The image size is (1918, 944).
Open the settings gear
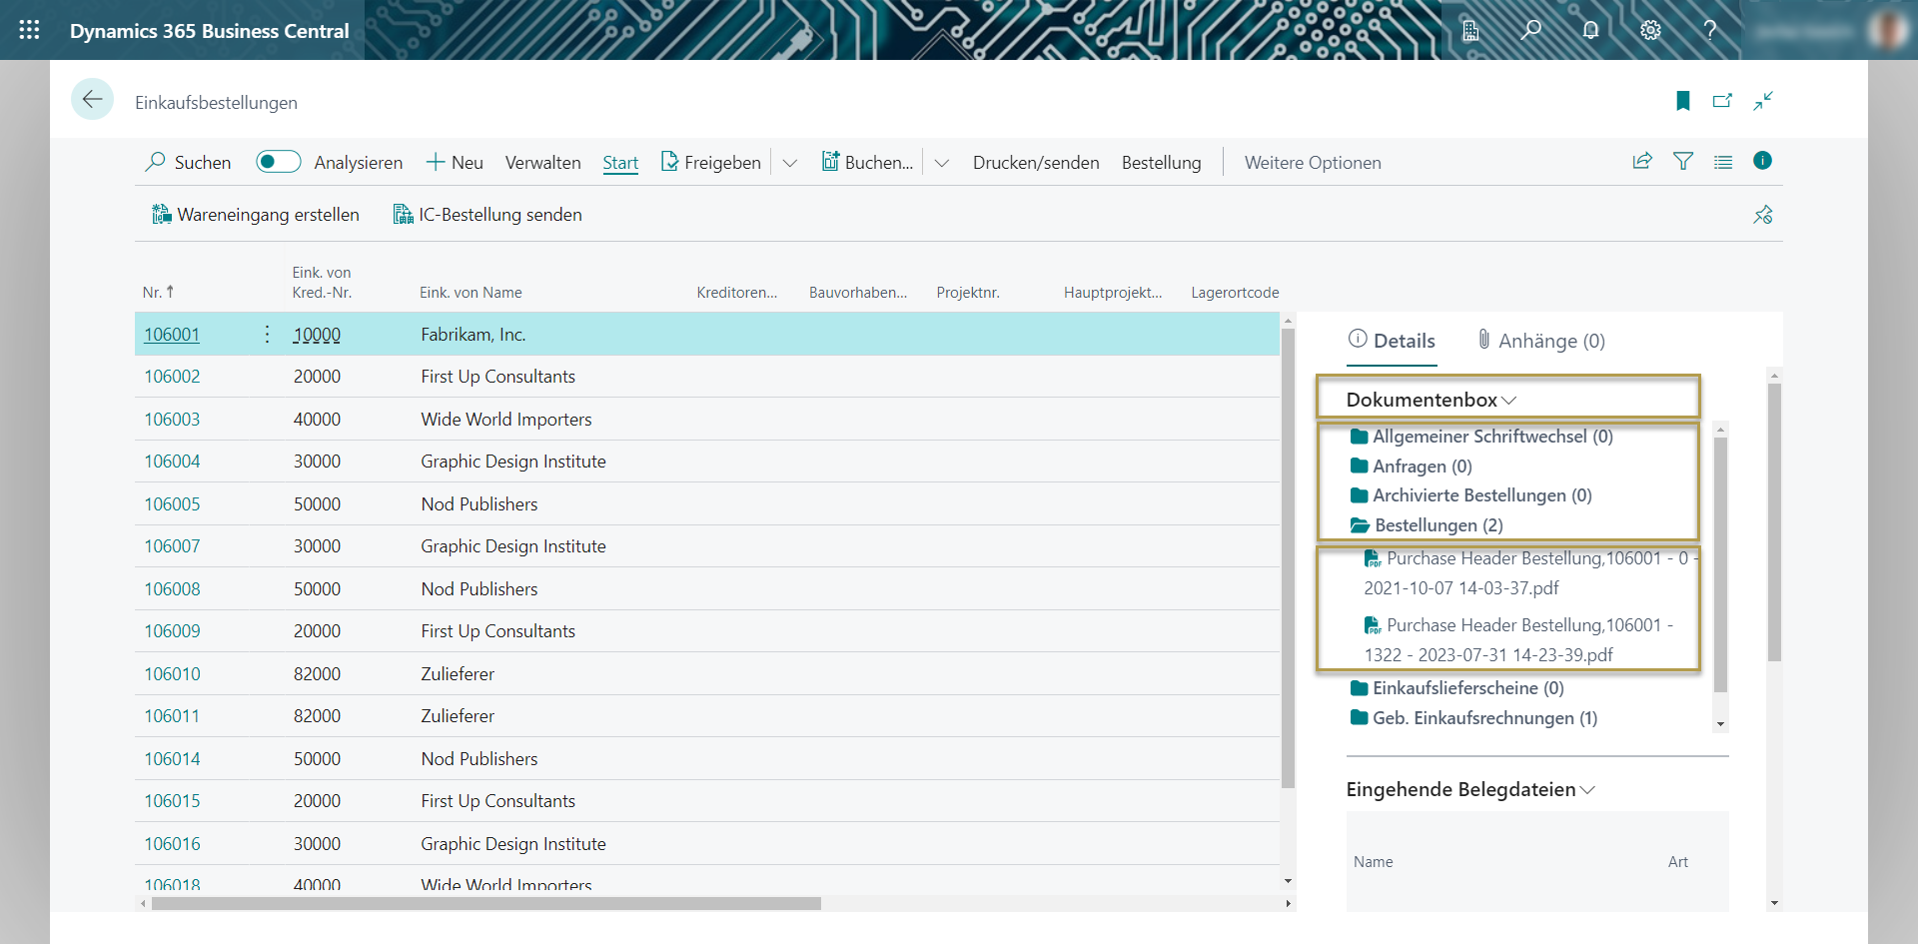1650,30
